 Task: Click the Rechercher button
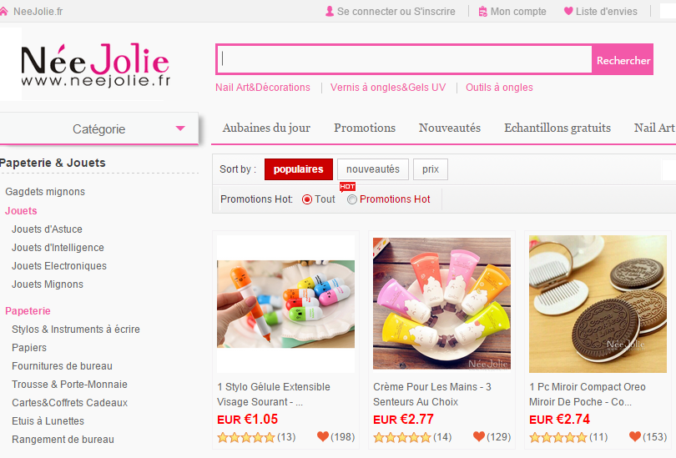pyautogui.click(x=623, y=60)
